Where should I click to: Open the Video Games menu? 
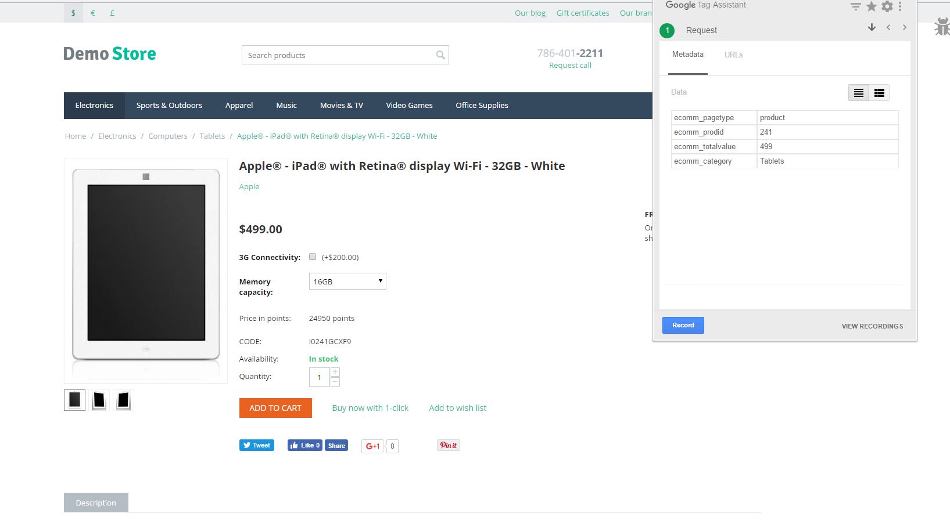(409, 105)
